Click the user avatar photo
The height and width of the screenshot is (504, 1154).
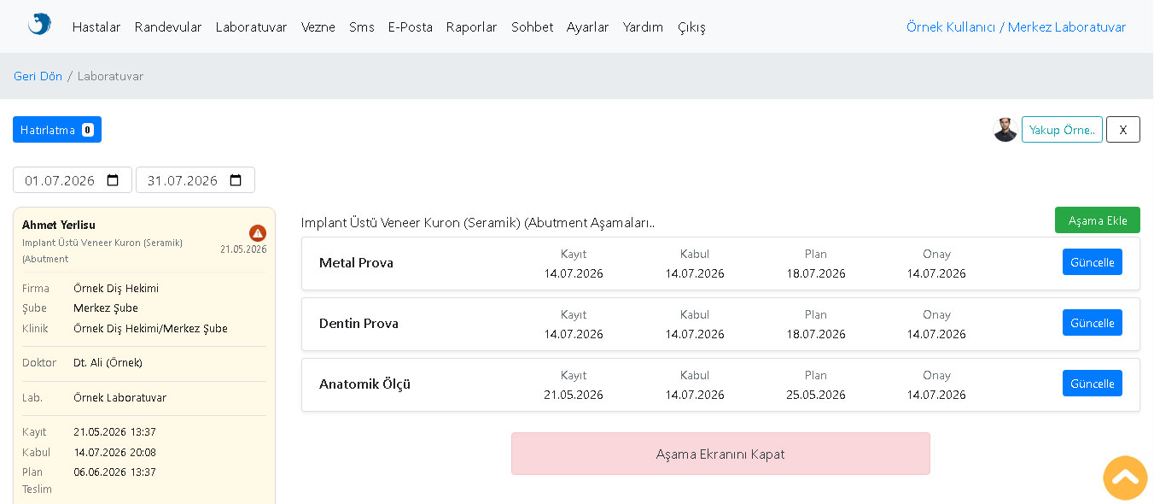tap(1005, 130)
